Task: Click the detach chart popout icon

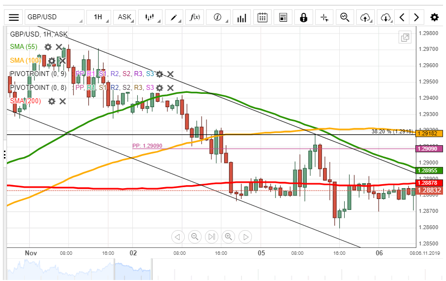Action: (x=405, y=37)
